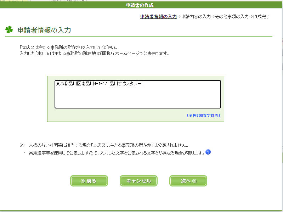Click the address text 東京都品川区南品川4-4-17
The image size is (283, 212).
pyautogui.click(x=81, y=84)
